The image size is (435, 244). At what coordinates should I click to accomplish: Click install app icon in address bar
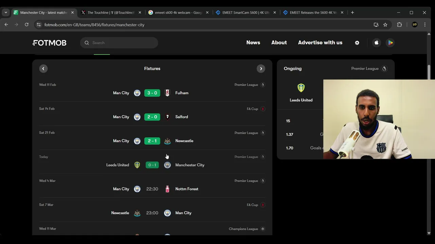[376, 25]
